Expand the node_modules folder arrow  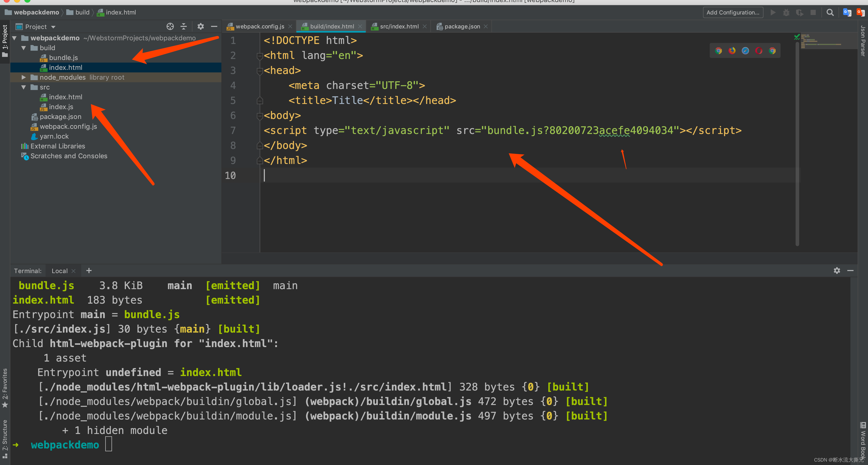(24, 77)
